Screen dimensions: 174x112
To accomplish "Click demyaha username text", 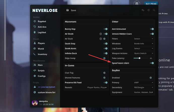I will pos(43,101).
